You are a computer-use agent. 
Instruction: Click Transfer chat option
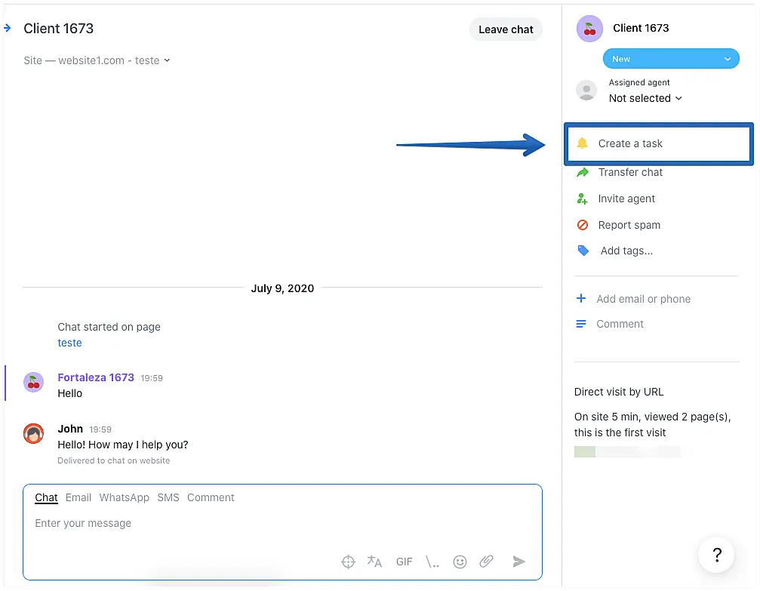pyautogui.click(x=629, y=172)
